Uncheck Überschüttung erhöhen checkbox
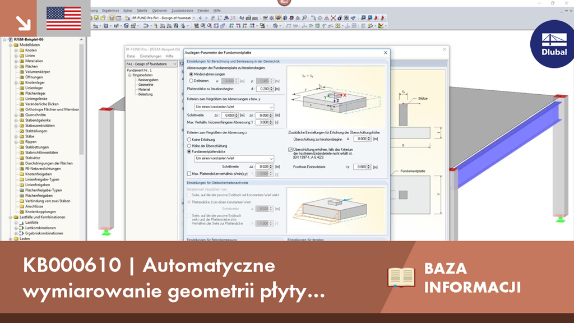The image size is (574, 323). pyautogui.click(x=291, y=150)
